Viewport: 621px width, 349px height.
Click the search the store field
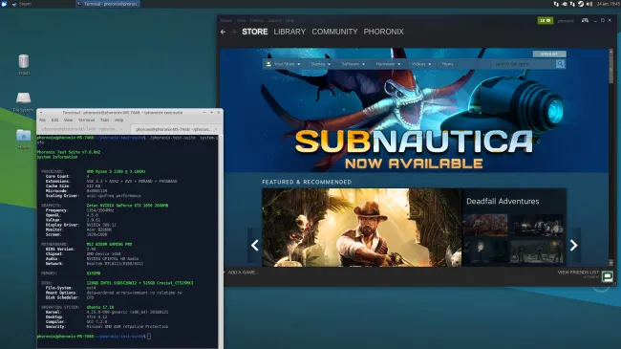pos(524,64)
